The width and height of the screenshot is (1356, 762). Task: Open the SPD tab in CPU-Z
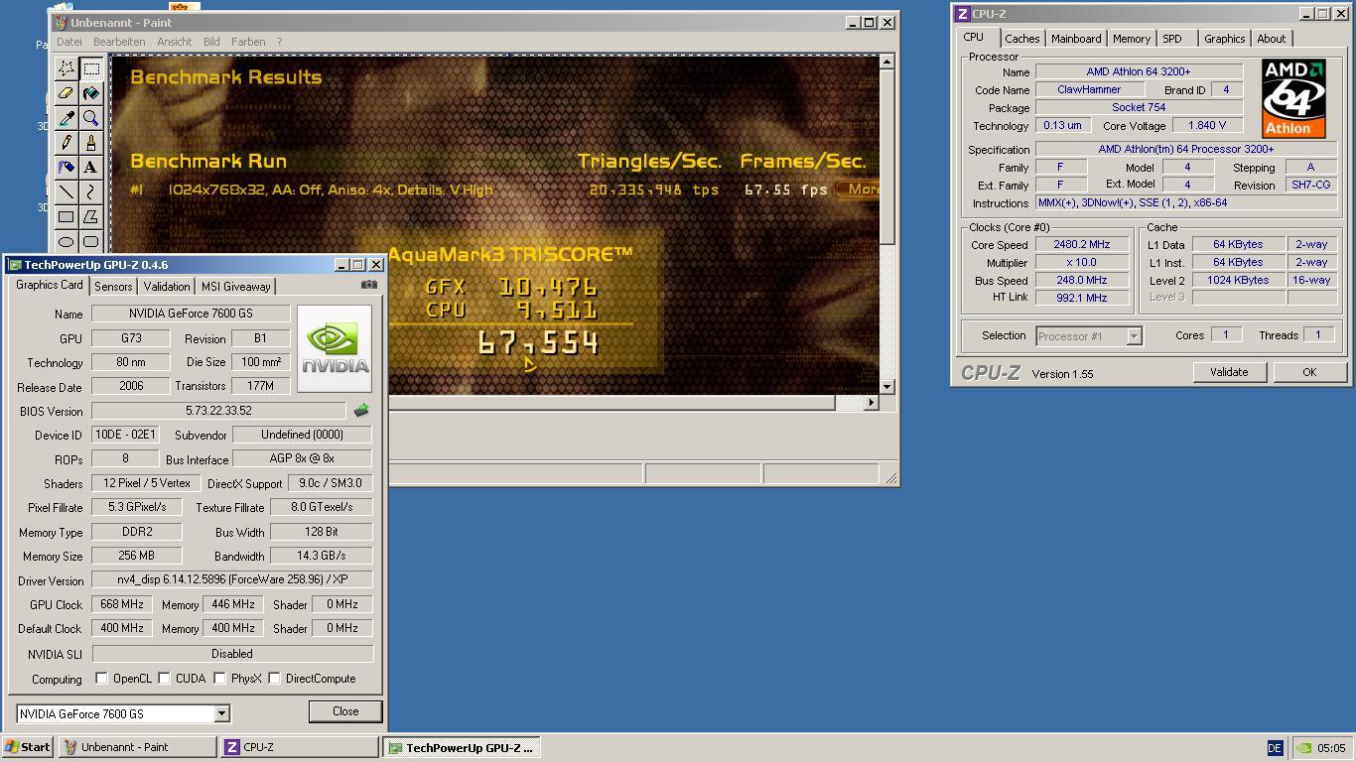tap(1172, 39)
